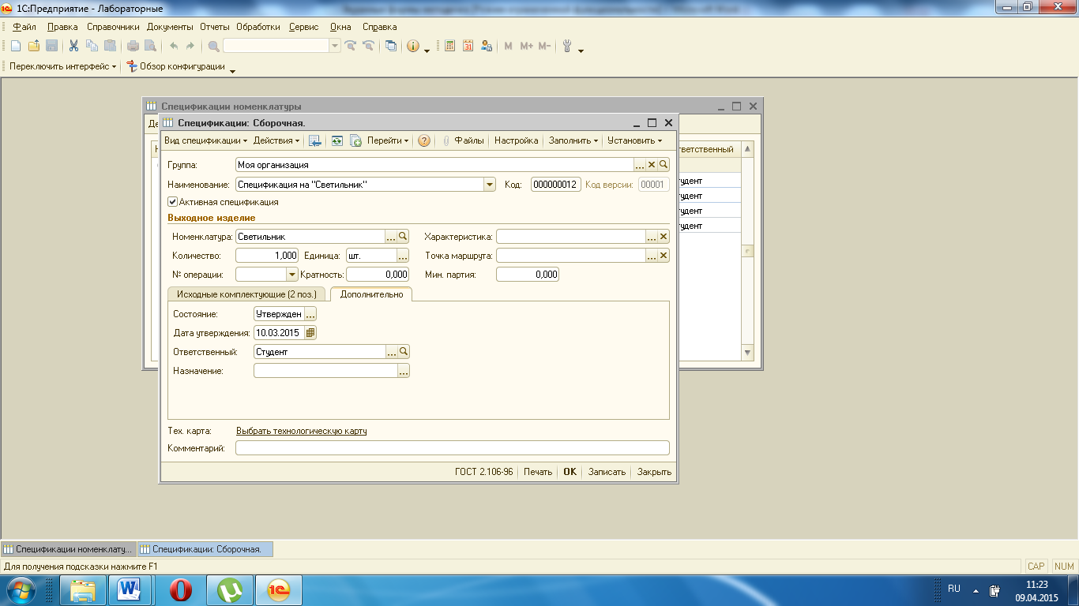Open the Перейти dropdown menu

pos(388,140)
